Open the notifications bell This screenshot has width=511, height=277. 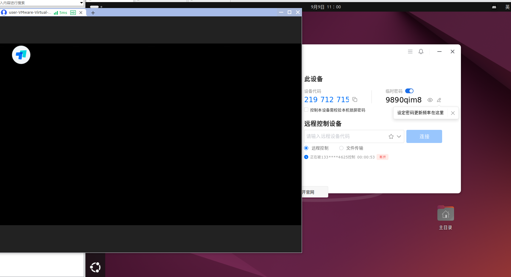[420, 51]
